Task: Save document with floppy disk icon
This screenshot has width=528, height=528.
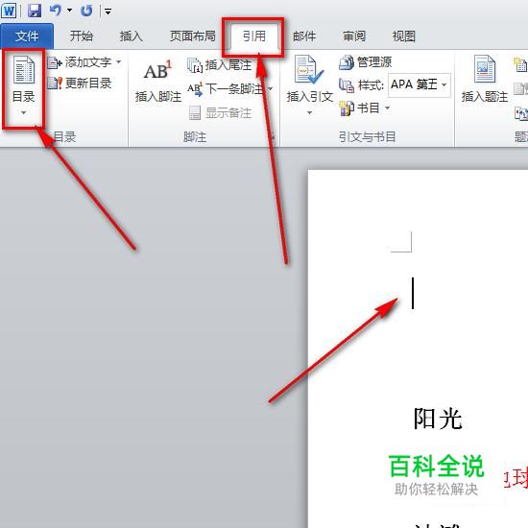Action: click(35, 11)
